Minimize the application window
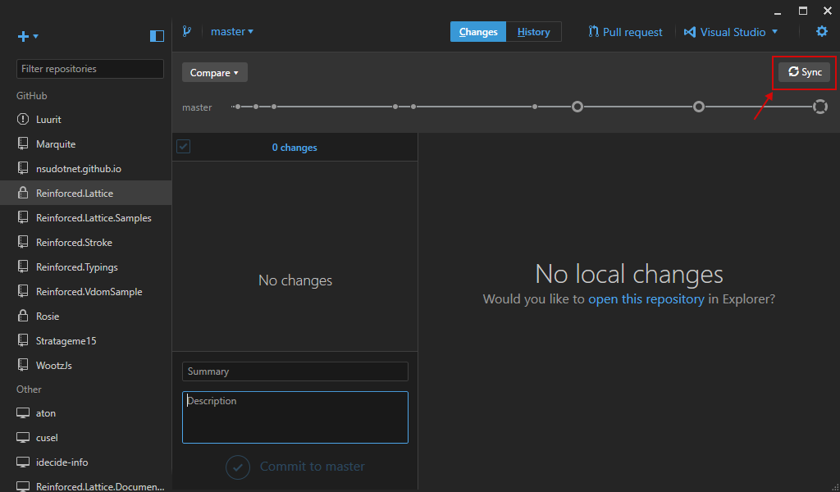This screenshot has height=492, width=840. (778, 11)
